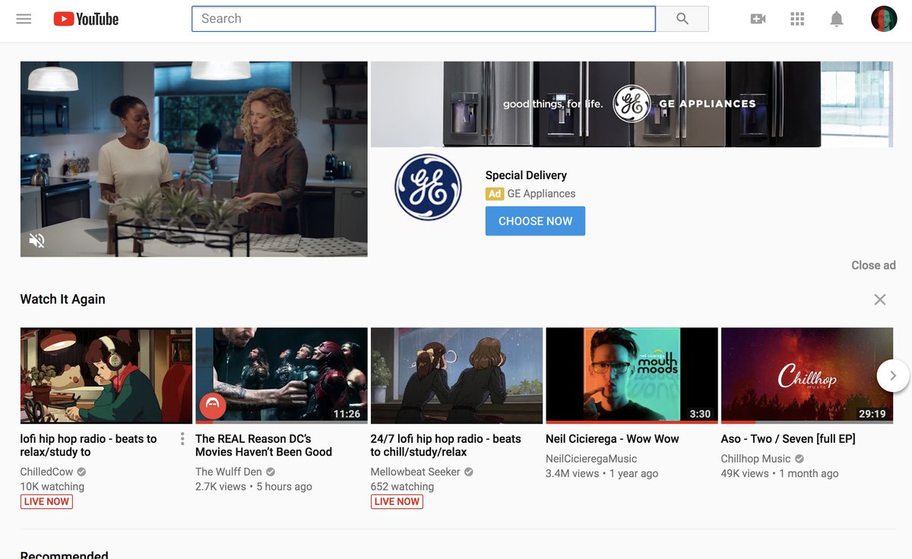The image size is (912, 559).
Task: Click the '10K watching' text
Action: (x=52, y=487)
